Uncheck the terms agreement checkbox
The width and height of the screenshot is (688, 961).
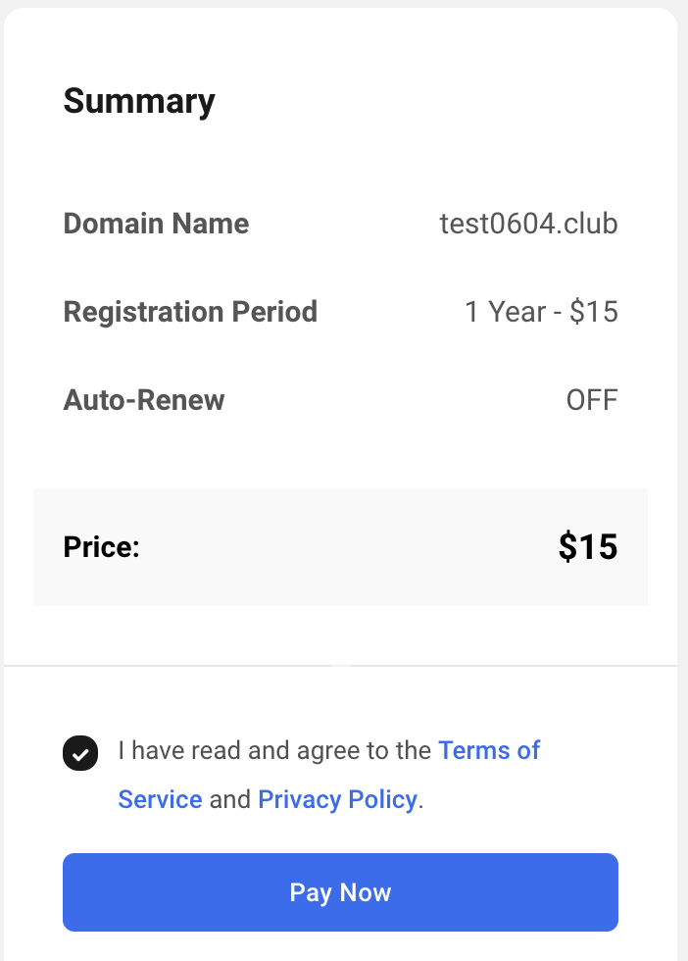[80, 753]
